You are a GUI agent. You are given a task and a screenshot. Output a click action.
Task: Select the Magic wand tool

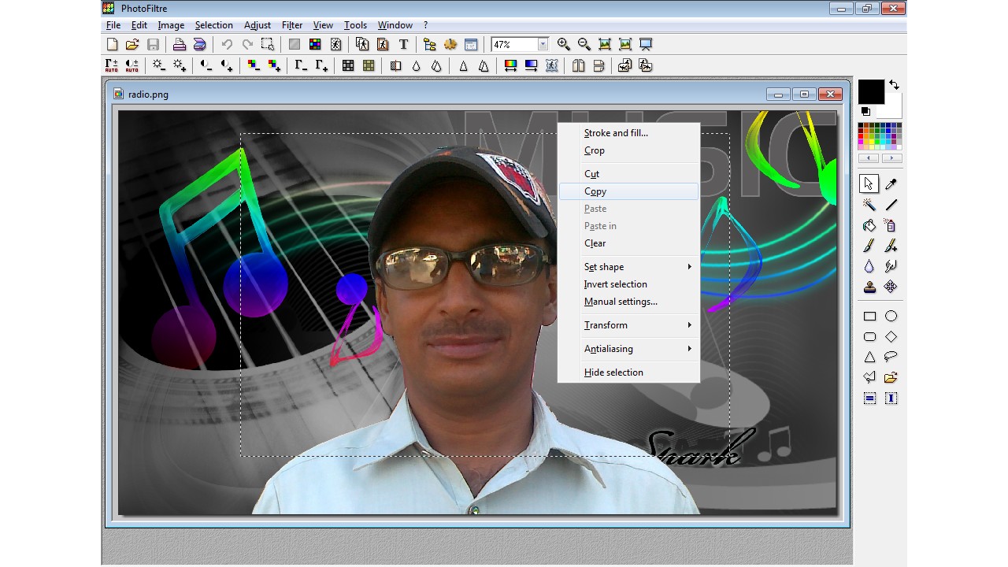(869, 205)
